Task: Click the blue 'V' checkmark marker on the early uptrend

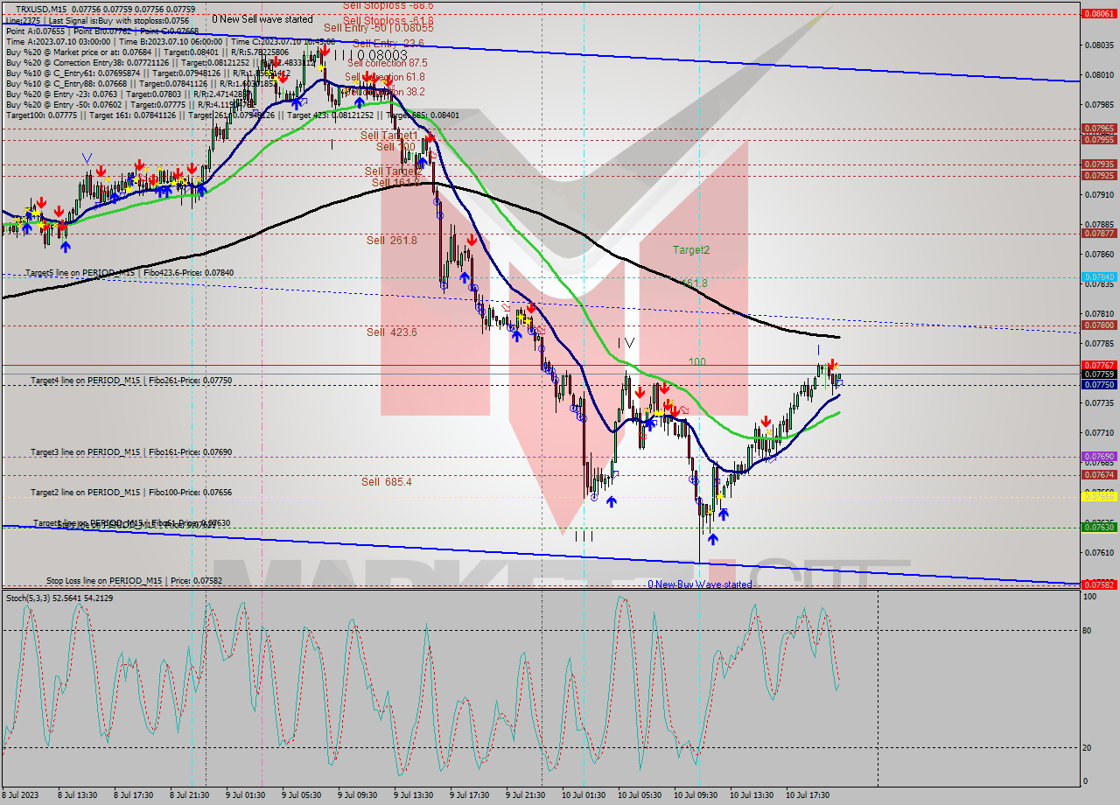Action: point(85,157)
